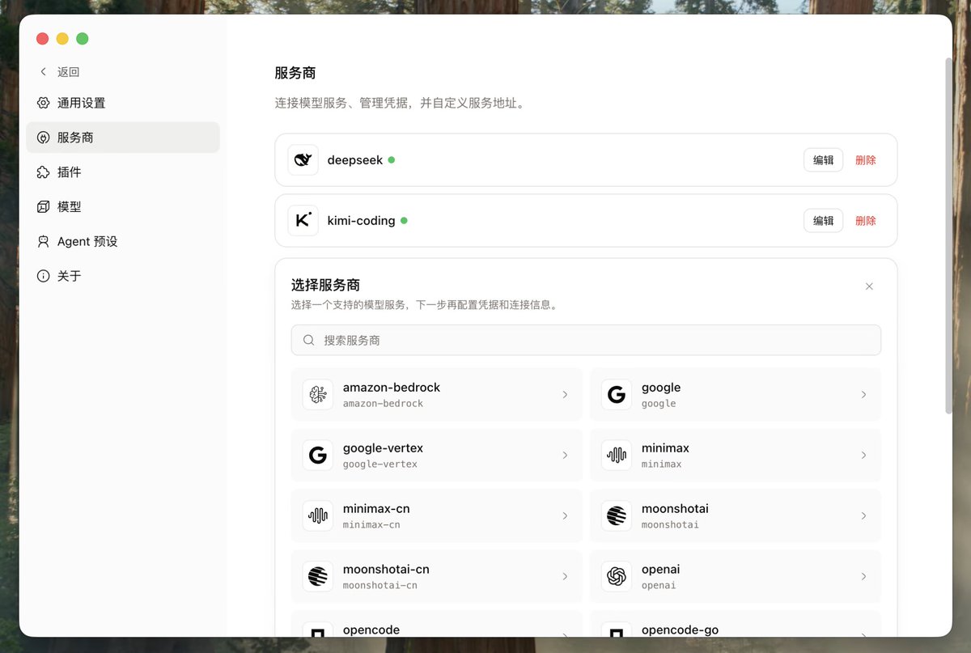Click the Agent 预设 person icon
Screen dimensions: 971x653
[44, 241]
